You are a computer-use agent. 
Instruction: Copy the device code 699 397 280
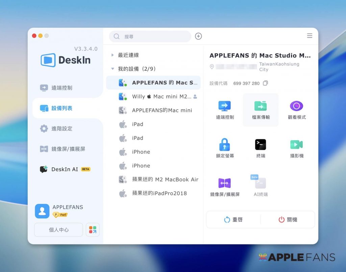coord(265,83)
